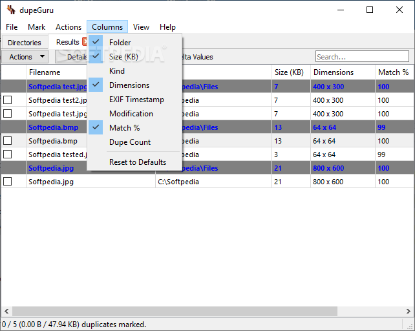Toggle the Dimensions column option
415x331 pixels.
coord(134,85)
